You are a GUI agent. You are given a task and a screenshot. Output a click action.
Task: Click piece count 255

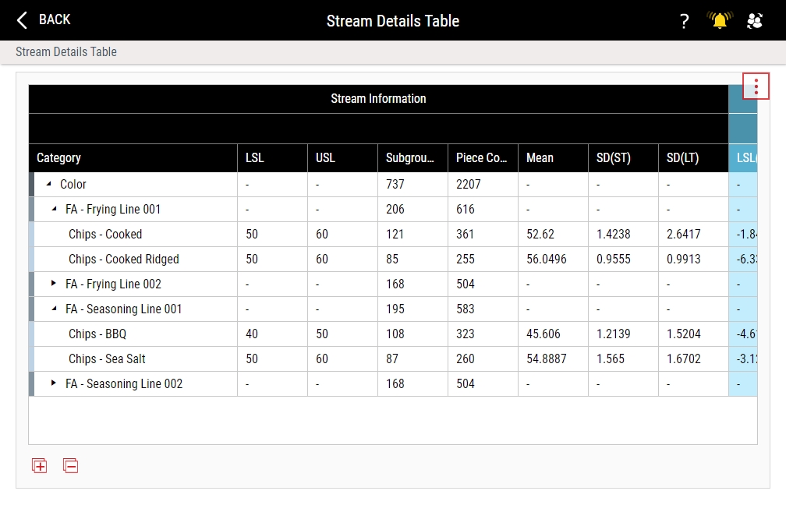(466, 259)
